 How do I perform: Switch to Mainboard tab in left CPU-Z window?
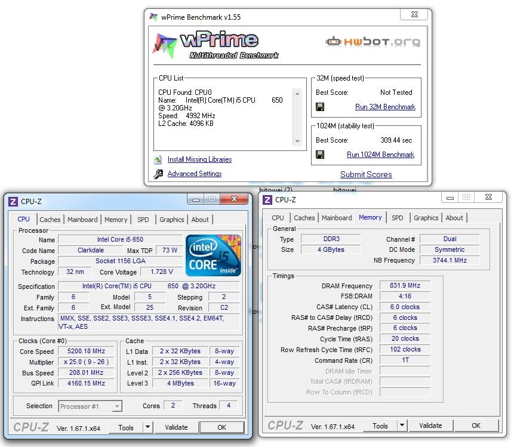tap(82, 220)
